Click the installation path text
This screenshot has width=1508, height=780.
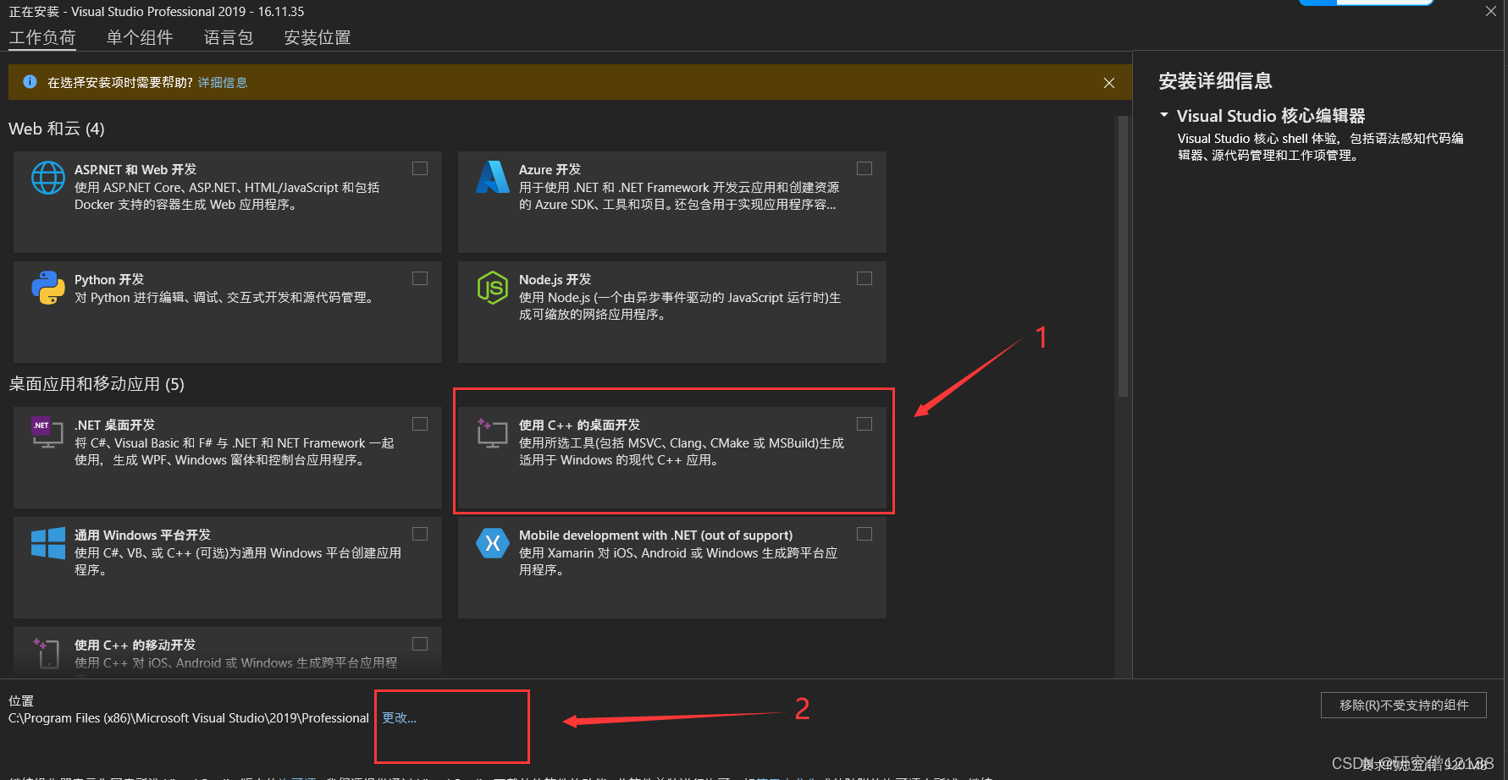[189, 718]
